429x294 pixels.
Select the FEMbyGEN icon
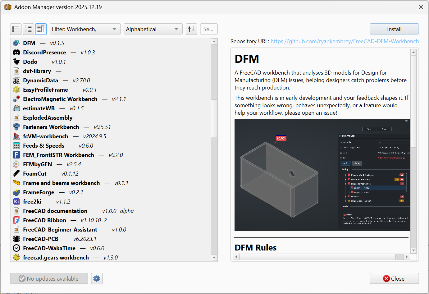click(x=16, y=164)
